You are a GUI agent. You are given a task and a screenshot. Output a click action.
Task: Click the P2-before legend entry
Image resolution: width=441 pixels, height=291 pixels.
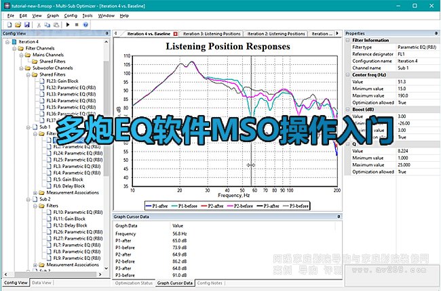click(x=240, y=206)
